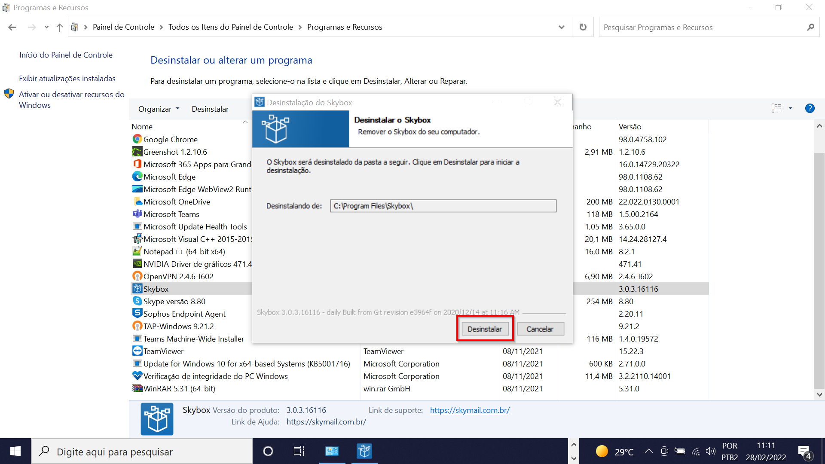Go up one level with up arrow

tap(60, 27)
